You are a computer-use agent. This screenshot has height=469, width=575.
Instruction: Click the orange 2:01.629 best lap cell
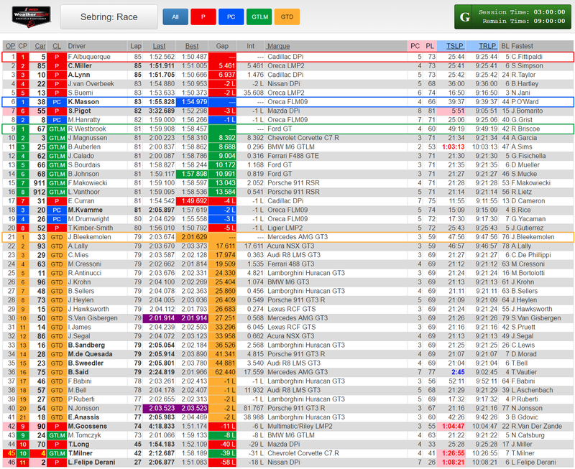click(x=192, y=237)
